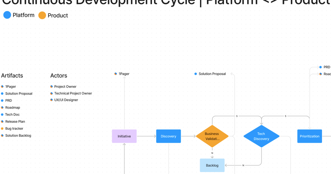The height and width of the screenshot is (174, 331).
Task: Click the Solution Proposal marker above the flowchart
Action: (196, 74)
